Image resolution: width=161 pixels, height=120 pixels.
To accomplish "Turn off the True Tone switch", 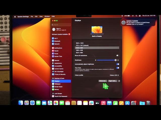I will click(x=117, y=68).
